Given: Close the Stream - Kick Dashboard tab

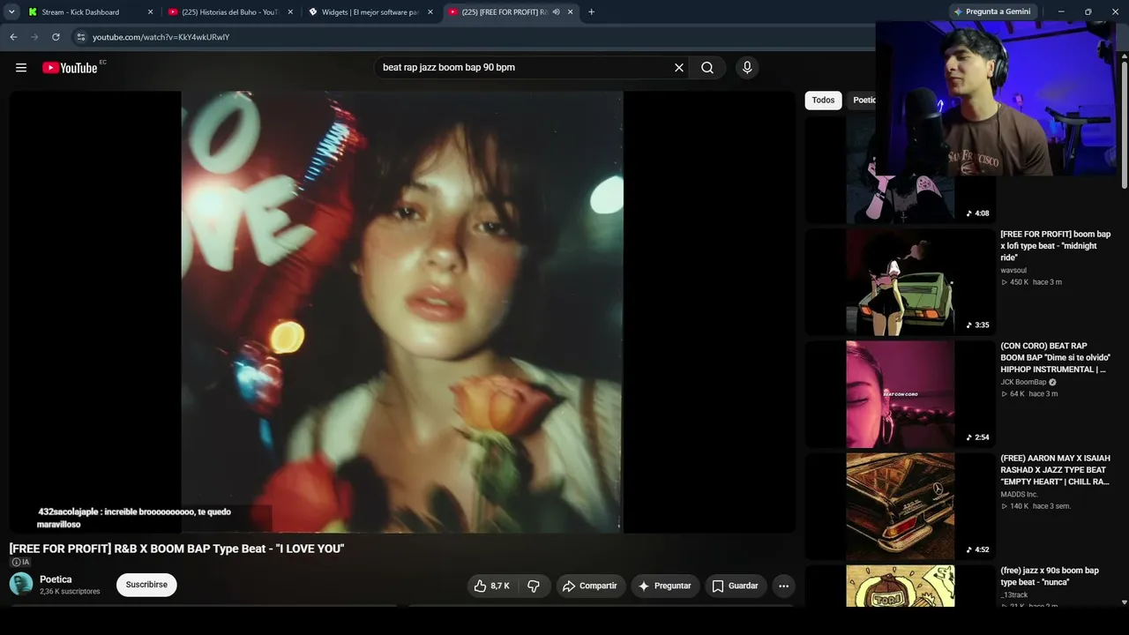Looking at the screenshot, I should click(x=150, y=12).
